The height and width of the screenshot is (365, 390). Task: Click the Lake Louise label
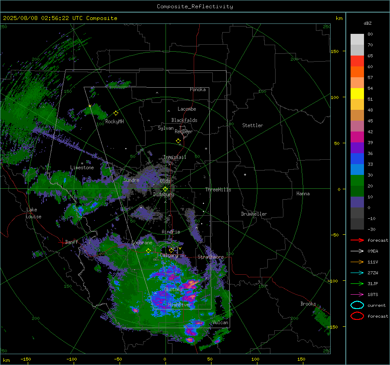33,213
